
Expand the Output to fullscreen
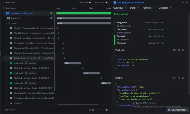(x=183, y=78)
